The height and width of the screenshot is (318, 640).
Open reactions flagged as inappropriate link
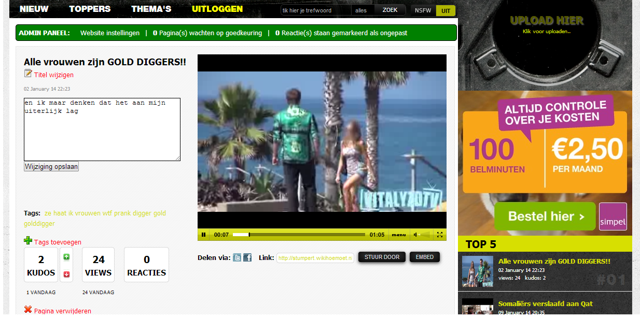(x=341, y=33)
